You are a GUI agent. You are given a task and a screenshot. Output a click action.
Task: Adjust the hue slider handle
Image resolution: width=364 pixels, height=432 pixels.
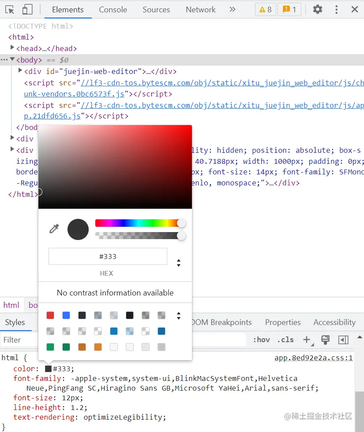[181, 223]
